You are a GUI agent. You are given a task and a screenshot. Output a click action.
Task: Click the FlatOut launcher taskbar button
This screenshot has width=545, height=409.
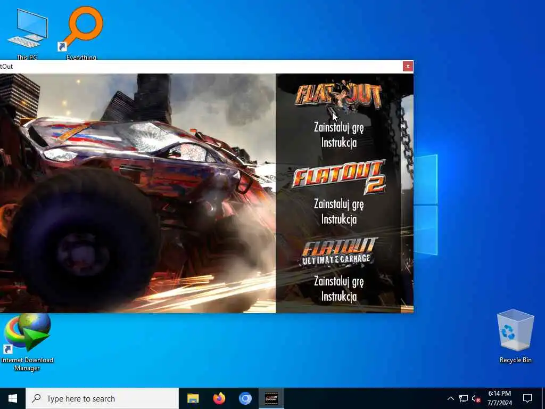tap(271, 398)
